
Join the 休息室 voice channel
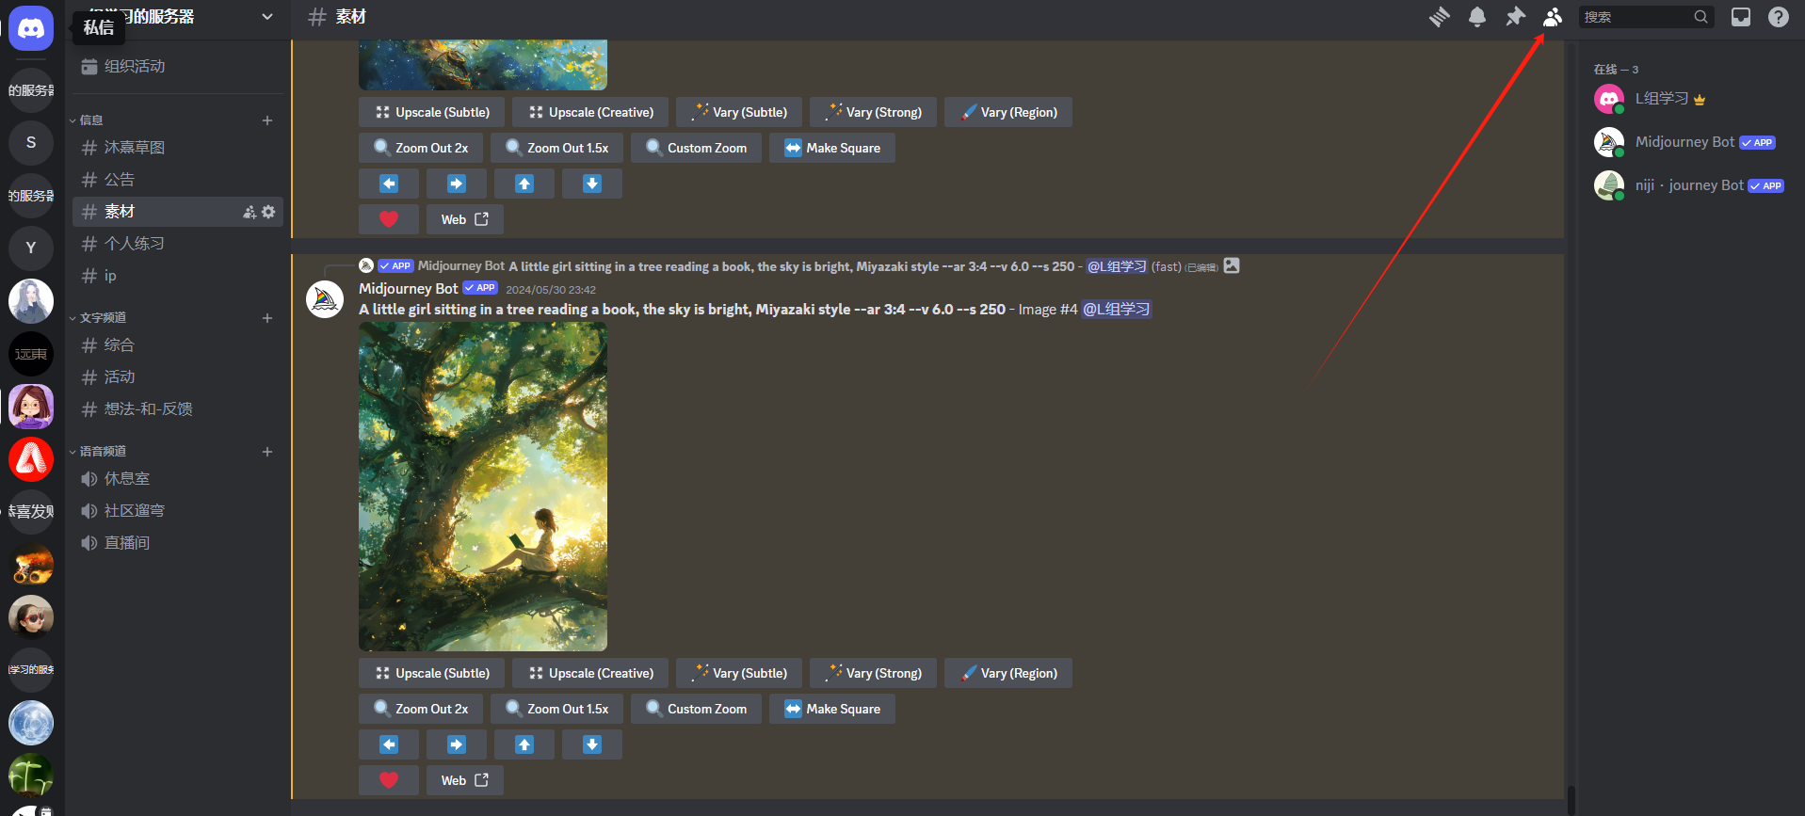pyautogui.click(x=178, y=479)
